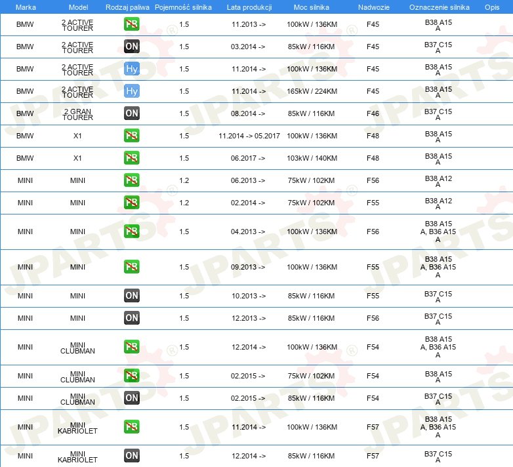Image resolution: width=513 pixels, height=467 pixels.
Task: Click petrol icon for MINI 04.2013 F56 row
Action: [x=131, y=232]
